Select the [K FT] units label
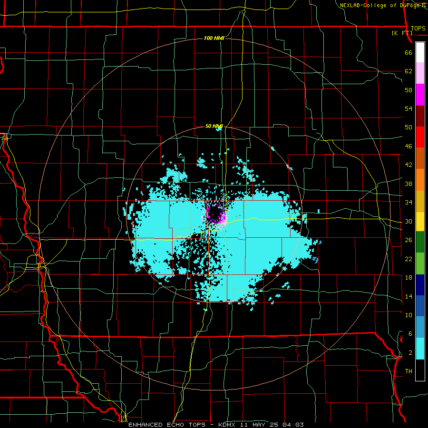428x428 pixels. (402, 33)
